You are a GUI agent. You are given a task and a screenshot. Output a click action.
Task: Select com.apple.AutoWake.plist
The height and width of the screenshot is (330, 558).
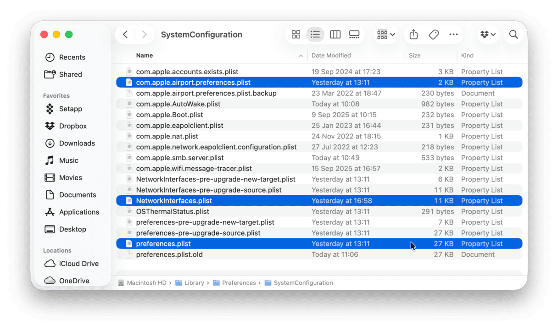319,104
